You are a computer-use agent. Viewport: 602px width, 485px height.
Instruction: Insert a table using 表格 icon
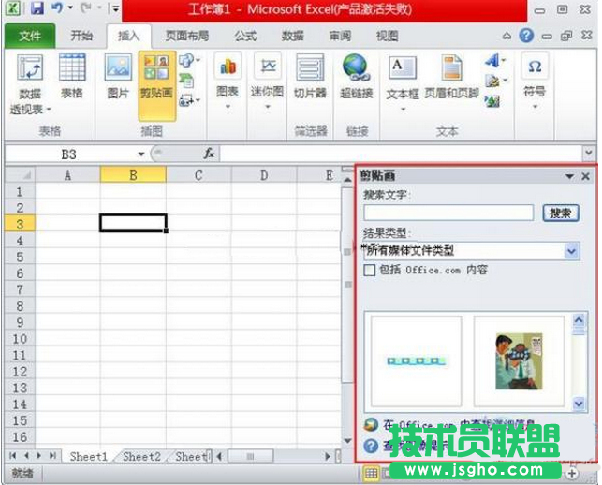click(72, 68)
